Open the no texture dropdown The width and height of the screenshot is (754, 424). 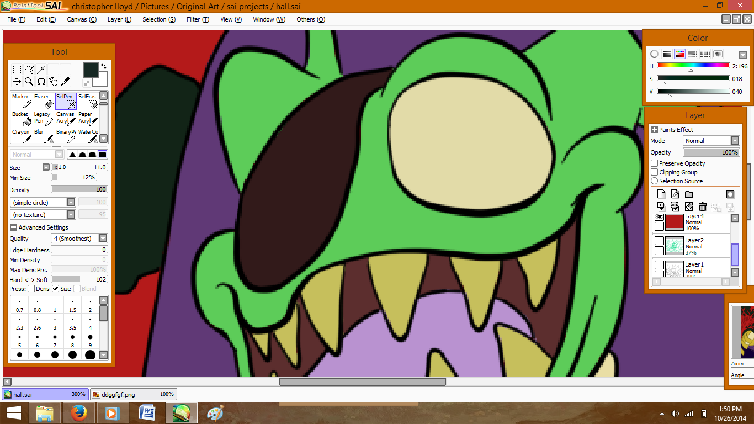[43, 215]
